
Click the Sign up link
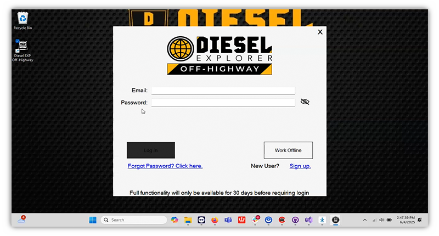pyautogui.click(x=300, y=166)
